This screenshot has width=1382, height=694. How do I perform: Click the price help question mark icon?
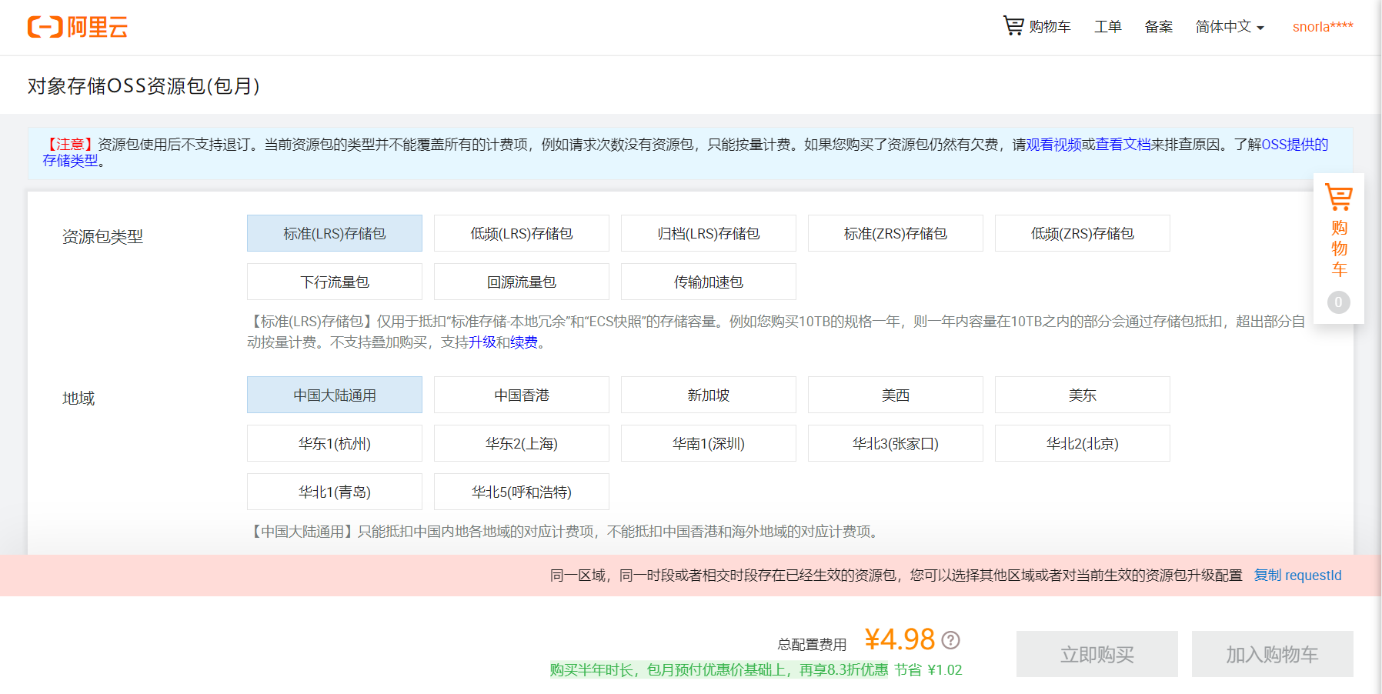(951, 640)
